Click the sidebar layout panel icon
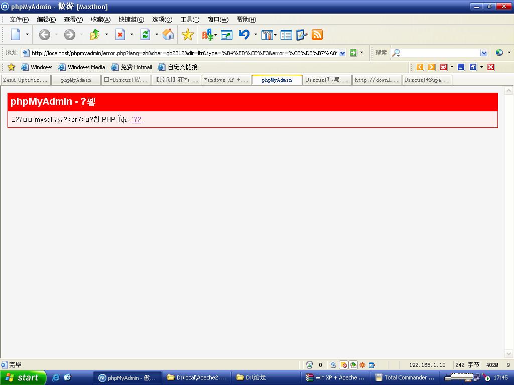514x385 pixels. 286,35
